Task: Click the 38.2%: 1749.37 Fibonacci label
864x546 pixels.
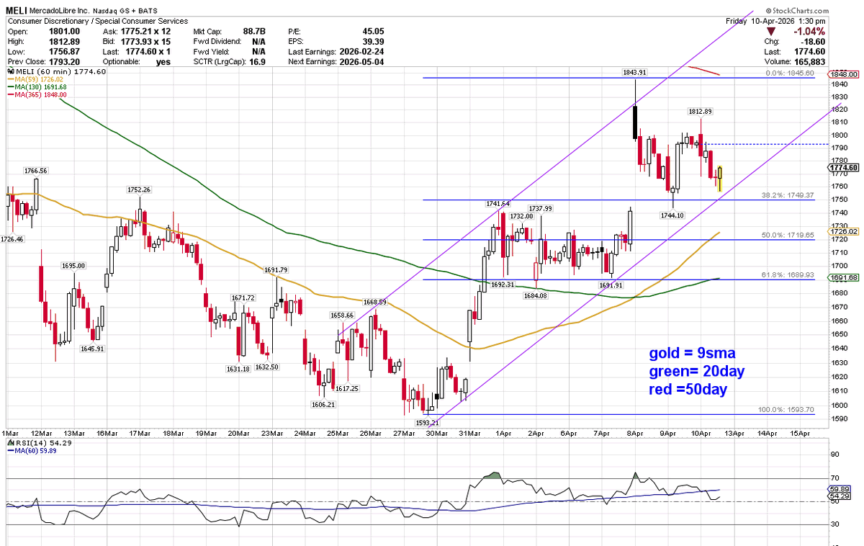Action: click(x=787, y=195)
